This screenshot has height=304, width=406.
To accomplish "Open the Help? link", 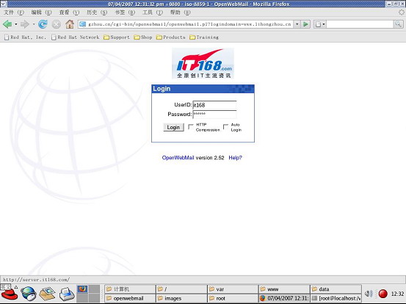I will pos(235,158).
